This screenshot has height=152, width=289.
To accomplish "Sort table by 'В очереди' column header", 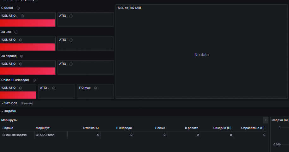I will [124, 128].
